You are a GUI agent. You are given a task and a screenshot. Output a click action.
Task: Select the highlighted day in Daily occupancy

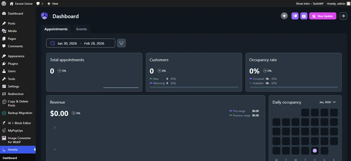[x=315, y=151]
